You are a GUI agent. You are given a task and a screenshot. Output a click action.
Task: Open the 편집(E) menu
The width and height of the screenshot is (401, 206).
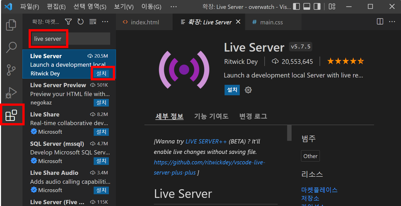tap(56, 7)
